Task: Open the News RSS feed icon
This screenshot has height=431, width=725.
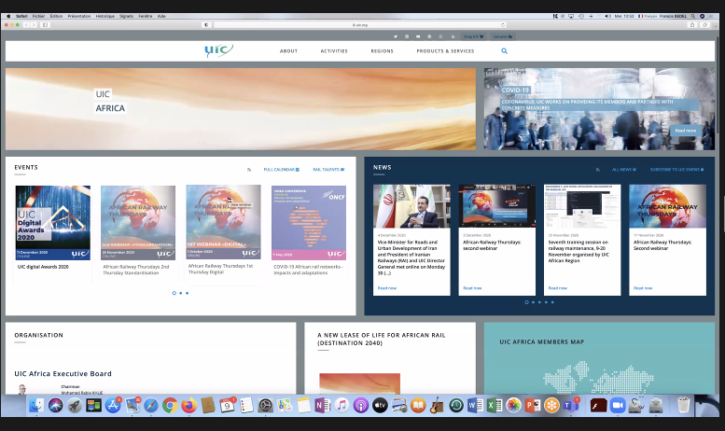Action: click(597, 170)
